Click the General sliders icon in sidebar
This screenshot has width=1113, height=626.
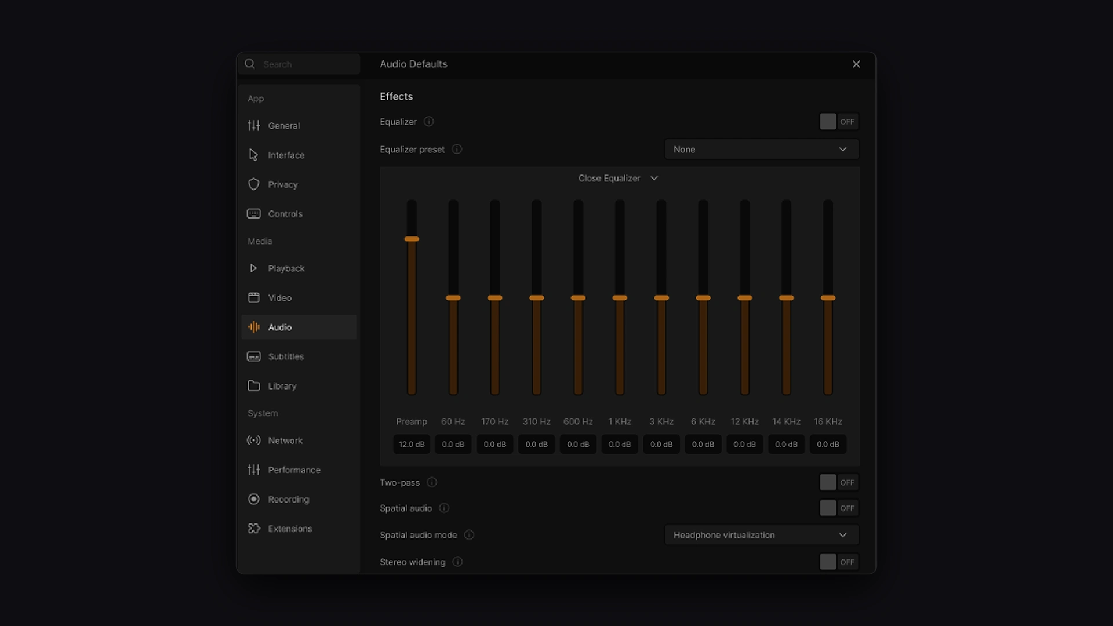(253, 125)
